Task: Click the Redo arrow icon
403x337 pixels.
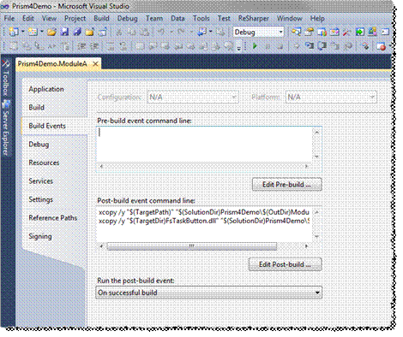Action: [181, 32]
